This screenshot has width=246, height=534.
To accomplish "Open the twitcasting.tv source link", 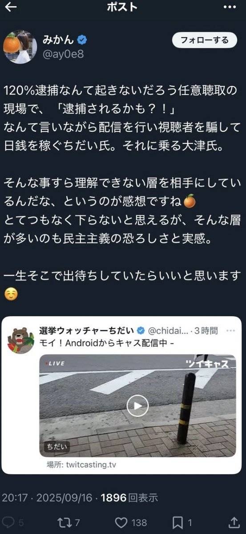I will point(82,465).
